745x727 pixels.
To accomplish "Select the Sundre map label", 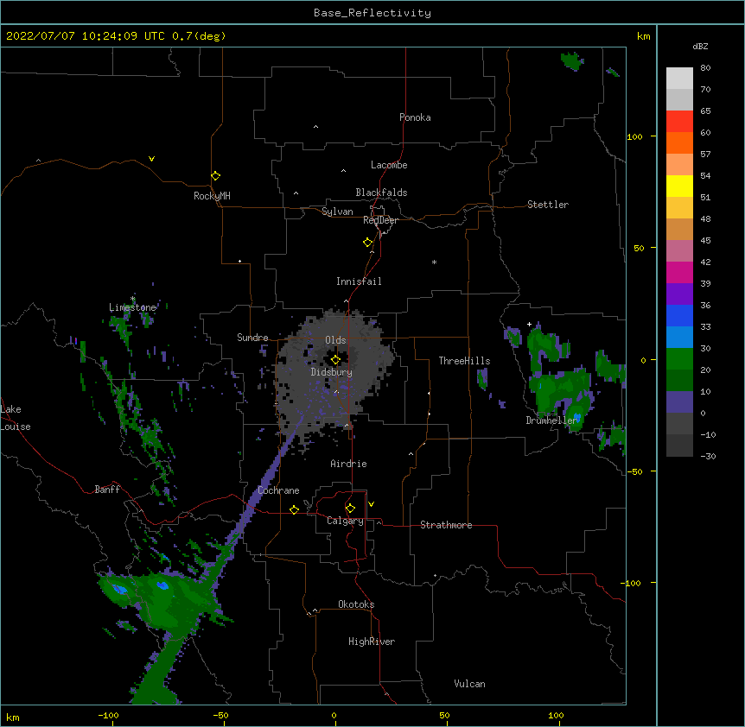I will pyautogui.click(x=252, y=338).
